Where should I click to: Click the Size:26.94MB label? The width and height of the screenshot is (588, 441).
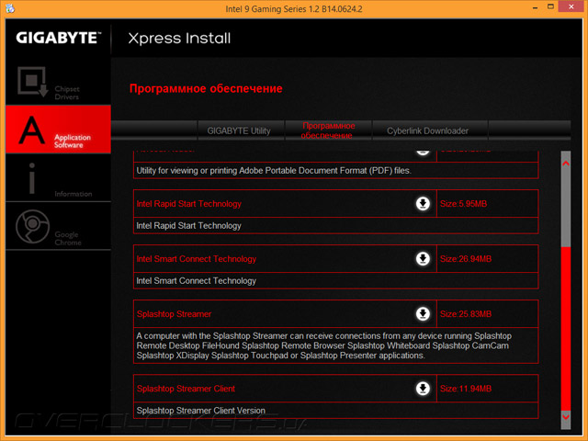pos(466,259)
